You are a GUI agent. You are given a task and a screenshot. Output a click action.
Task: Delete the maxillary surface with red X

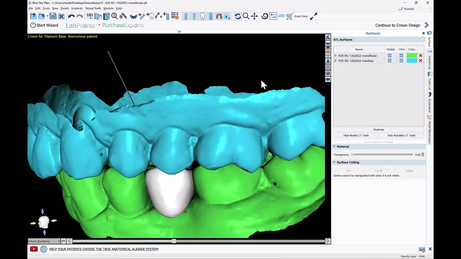421,61
